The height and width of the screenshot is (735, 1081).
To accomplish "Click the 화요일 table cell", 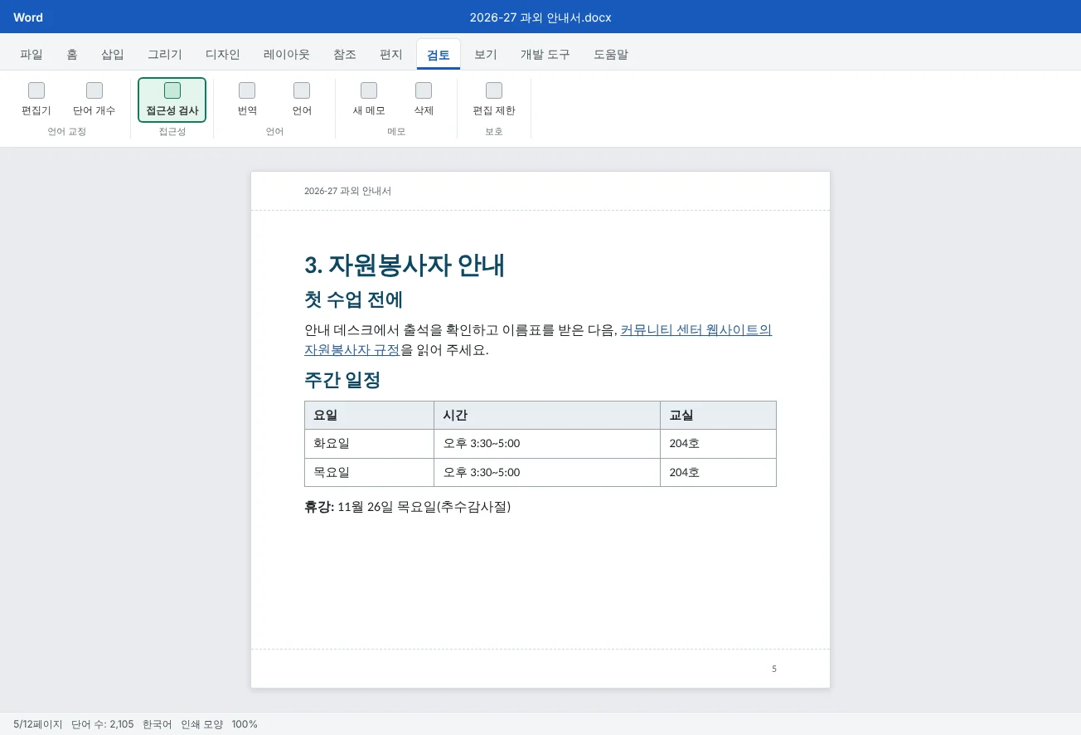I will [370, 444].
